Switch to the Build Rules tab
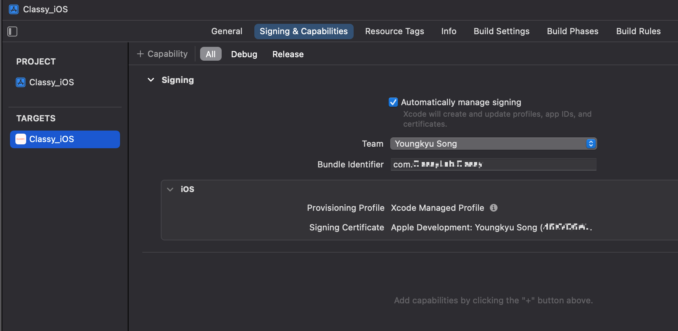Image resolution: width=678 pixels, height=331 pixels. pyautogui.click(x=638, y=31)
